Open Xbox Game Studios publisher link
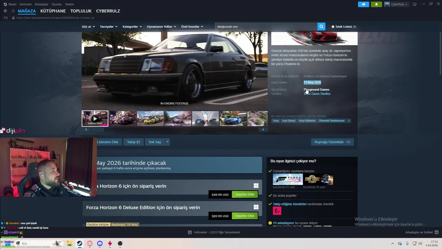The height and width of the screenshot is (249, 442). [317, 94]
